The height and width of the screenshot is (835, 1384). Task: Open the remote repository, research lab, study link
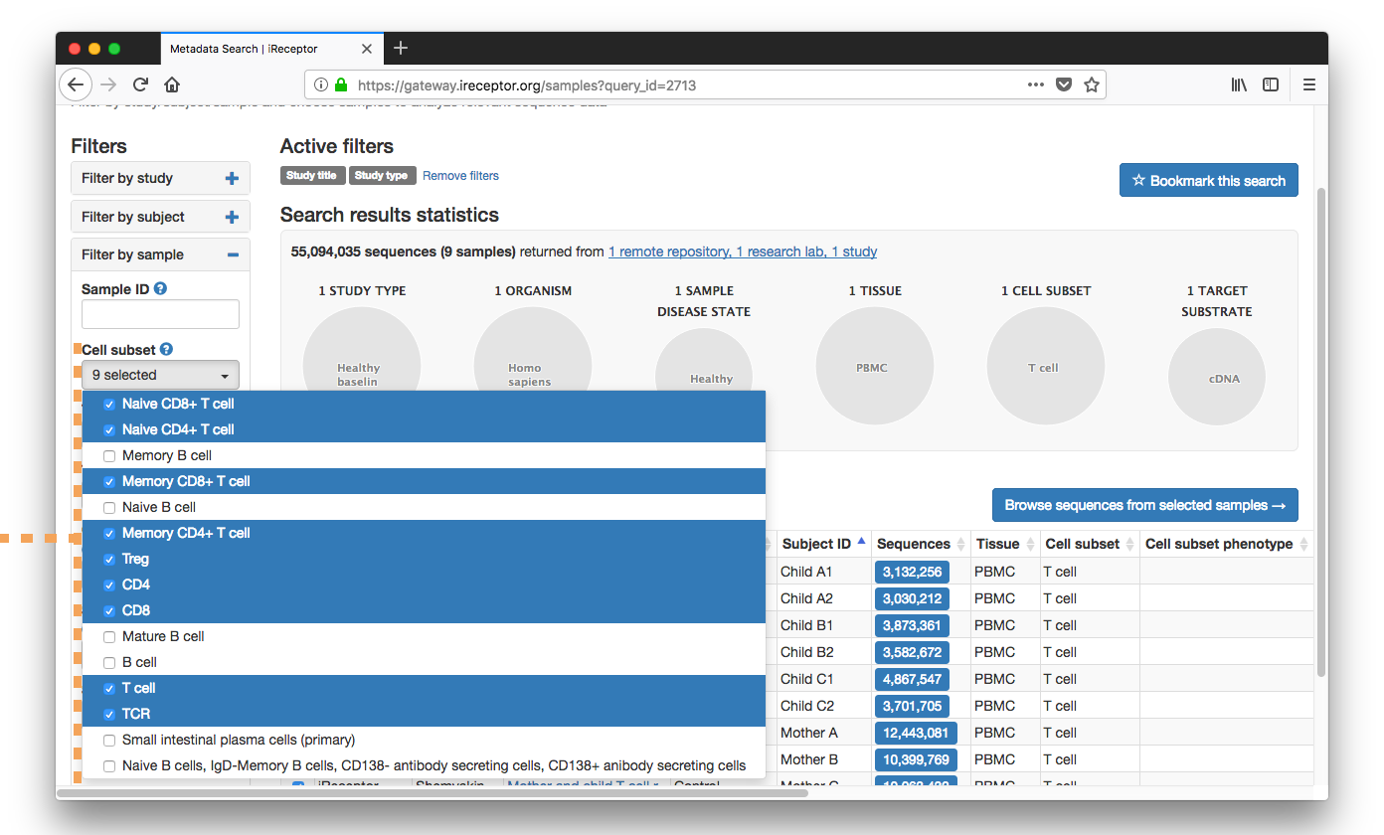743,251
